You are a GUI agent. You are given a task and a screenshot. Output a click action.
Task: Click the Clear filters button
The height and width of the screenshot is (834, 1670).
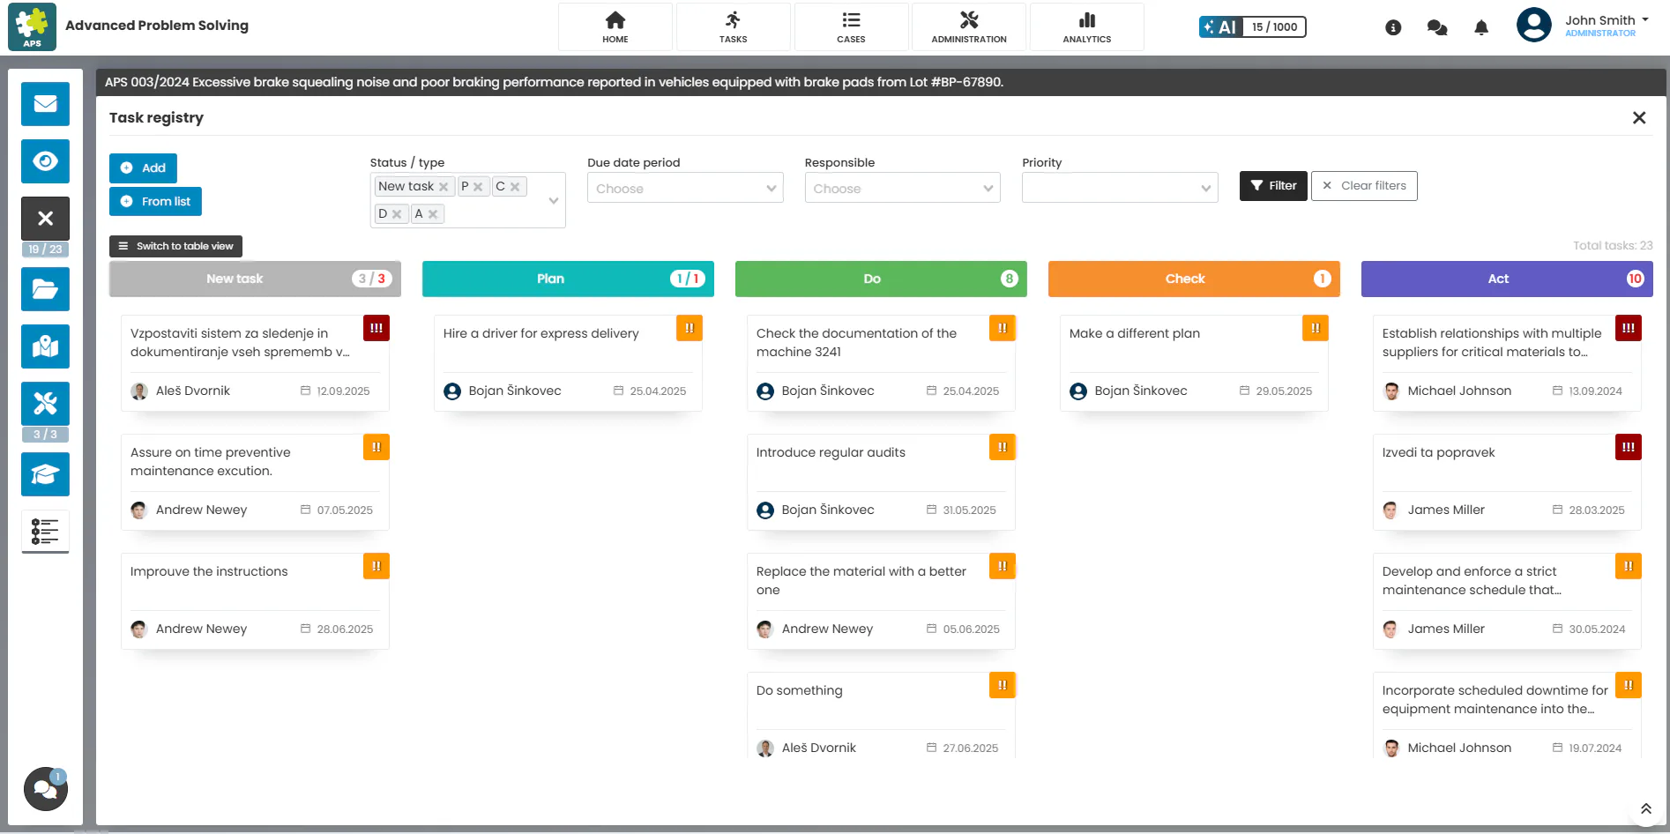tap(1364, 186)
